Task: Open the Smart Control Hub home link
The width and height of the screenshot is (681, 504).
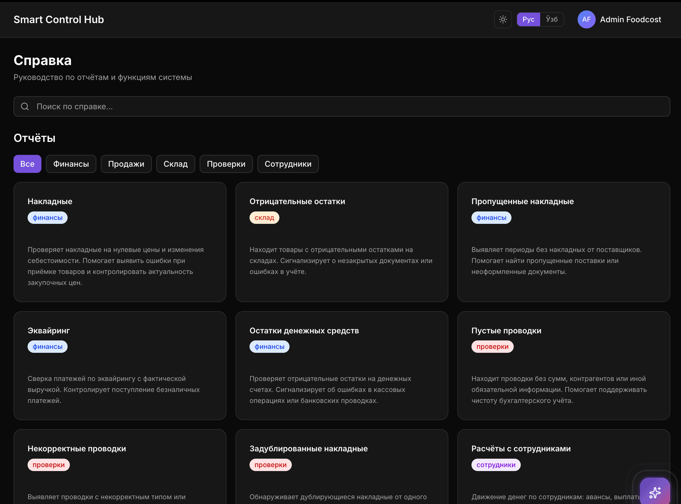Action: click(x=59, y=19)
